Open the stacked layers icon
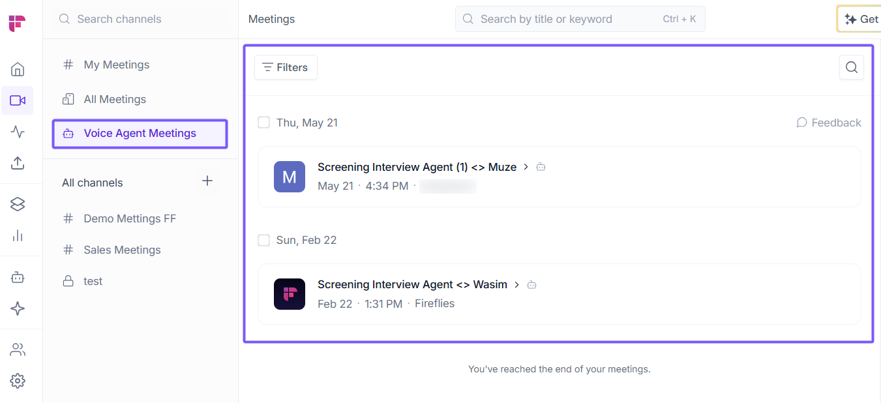This screenshot has height=403, width=881. (x=18, y=204)
